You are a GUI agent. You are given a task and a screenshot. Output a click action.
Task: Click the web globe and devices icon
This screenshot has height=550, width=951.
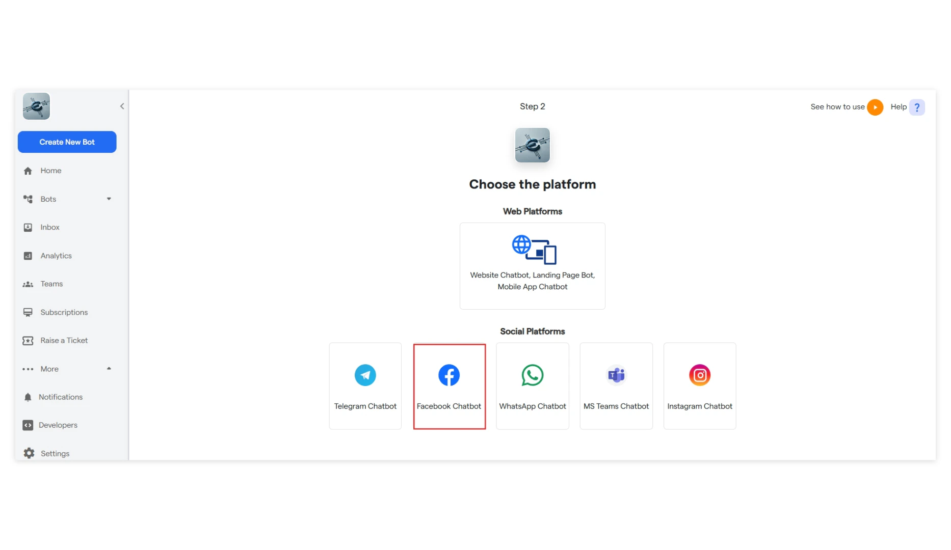(534, 250)
